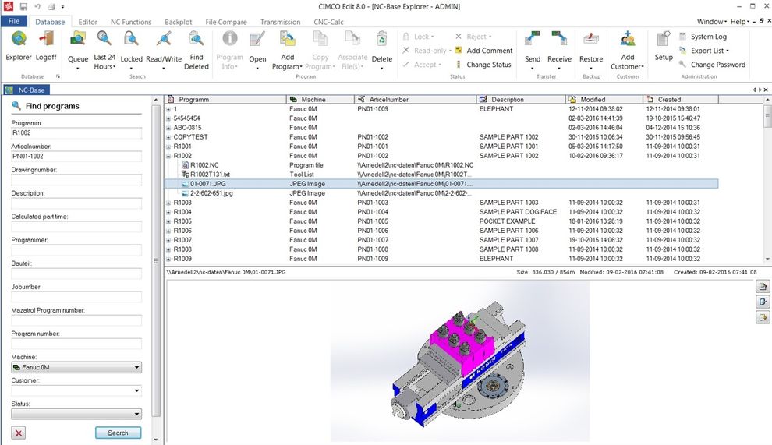Open the CNC-Calc tab
Viewport: 772px width, 445px height.
pyautogui.click(x=328, y=22)
